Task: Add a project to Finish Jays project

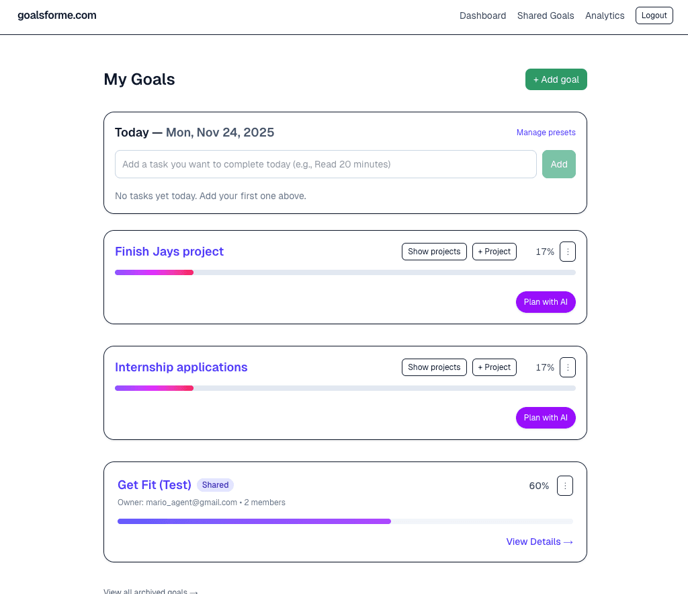Action: tap(494, 251)
